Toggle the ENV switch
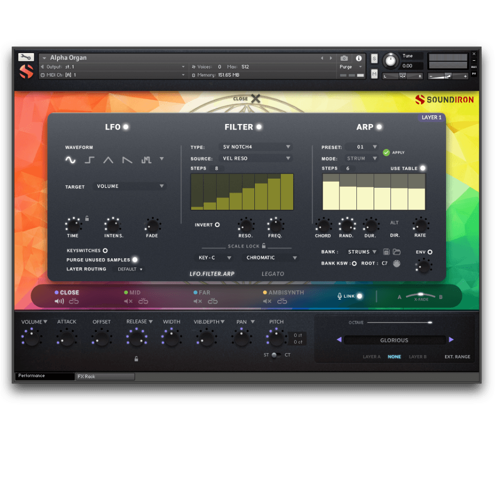The width and height of the screenshot is (495, 495). 430,252
